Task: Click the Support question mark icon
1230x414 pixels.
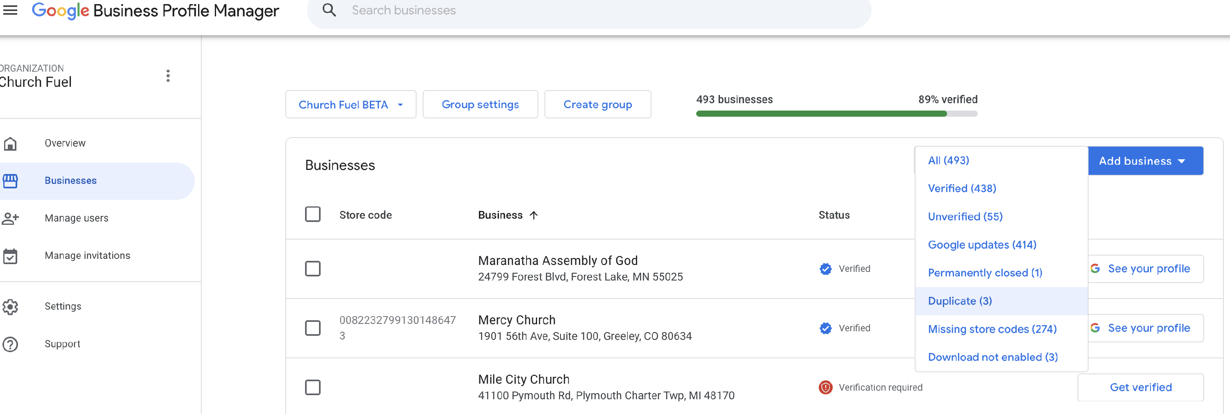Action: [10, 344]
